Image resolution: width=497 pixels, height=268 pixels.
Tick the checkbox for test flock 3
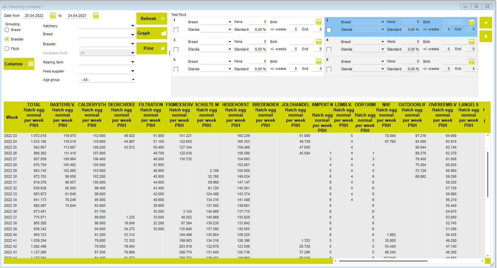pos(176,50)
